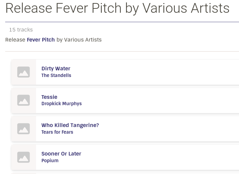The width and height of the screenshot is (239, 174).
Task: Open Who Killed Tangerine? track link
Action: 70,125
